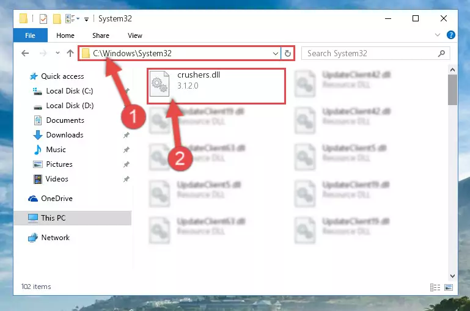Image resolution: width=470 pixels, height=311 pixels.
Task: Open the Share ribbon tab
Action: tap(101, 35)
